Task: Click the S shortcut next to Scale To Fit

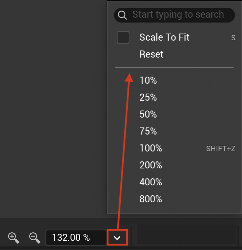Action: pos(233,38)
